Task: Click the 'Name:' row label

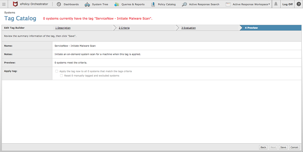Action: (x=8, y=46)
